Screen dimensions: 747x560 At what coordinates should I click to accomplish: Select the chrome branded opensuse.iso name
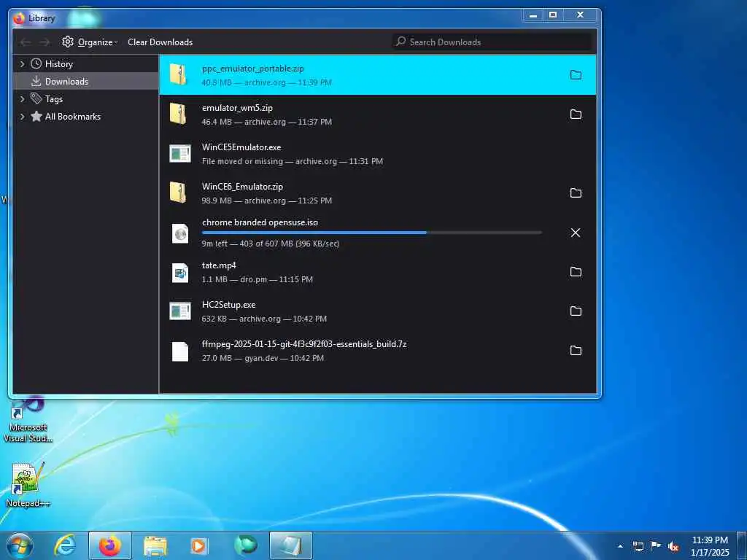260,222
